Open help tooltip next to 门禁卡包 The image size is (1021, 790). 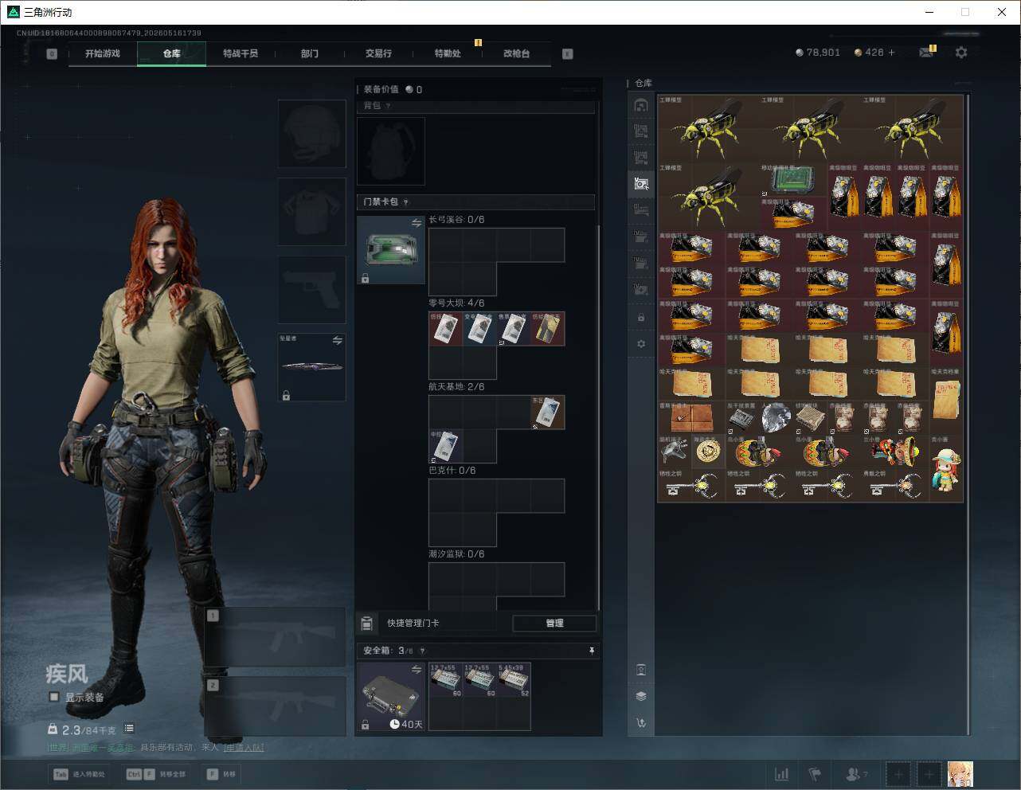[405, 202]
